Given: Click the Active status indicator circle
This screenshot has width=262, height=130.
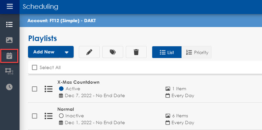Looking at the screenshot, I should coord(61,89).
